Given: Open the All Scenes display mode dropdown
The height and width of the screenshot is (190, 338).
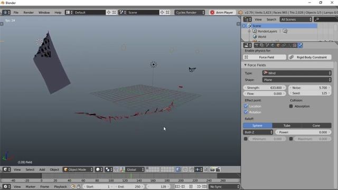Looking at the screenshot, I should click(296, 20).
